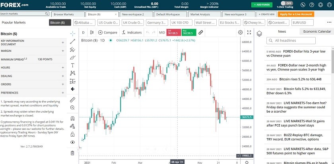Click Create New workspace tab
The height and width of the screenshot is (164, 334).
[x=266, y=14]
